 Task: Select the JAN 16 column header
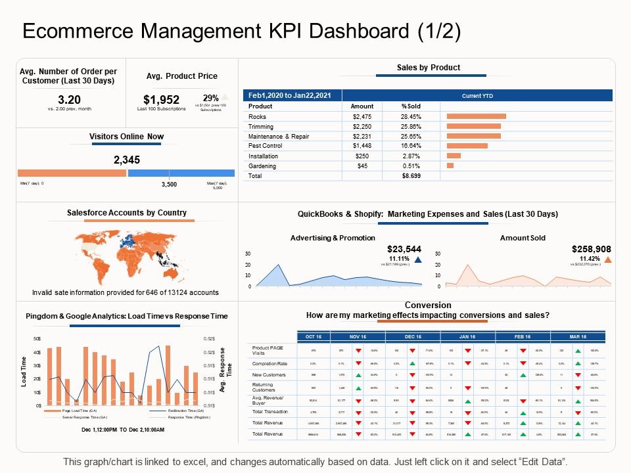tap(467, 336)
